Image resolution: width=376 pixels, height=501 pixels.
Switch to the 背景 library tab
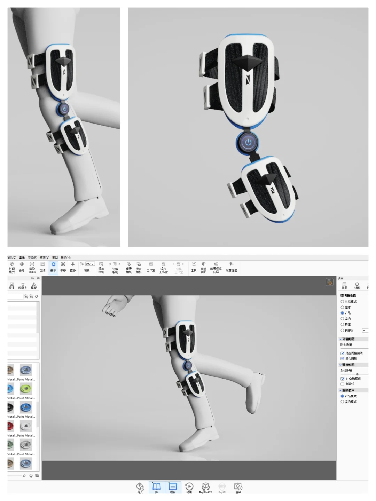[12, 286]
